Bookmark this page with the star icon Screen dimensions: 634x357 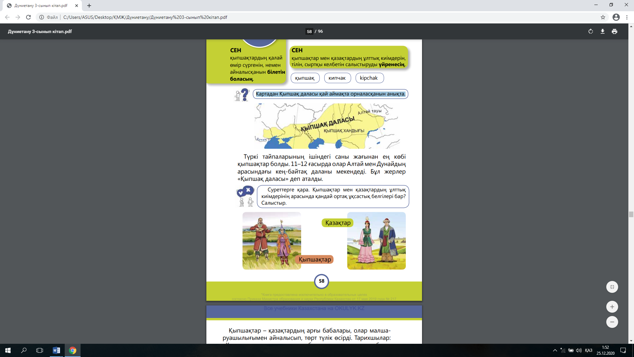[x=603, y=17]
